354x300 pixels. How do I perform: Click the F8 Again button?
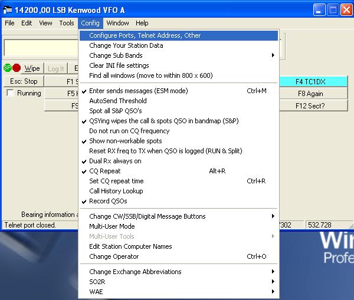(x=313, y=94)
